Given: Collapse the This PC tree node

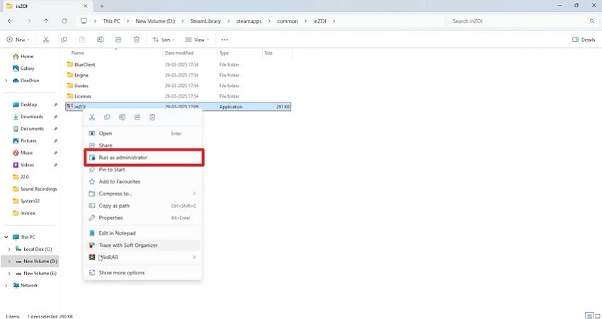Looking at the screenshot, I should pyautogui.click(x=6, y=237).
